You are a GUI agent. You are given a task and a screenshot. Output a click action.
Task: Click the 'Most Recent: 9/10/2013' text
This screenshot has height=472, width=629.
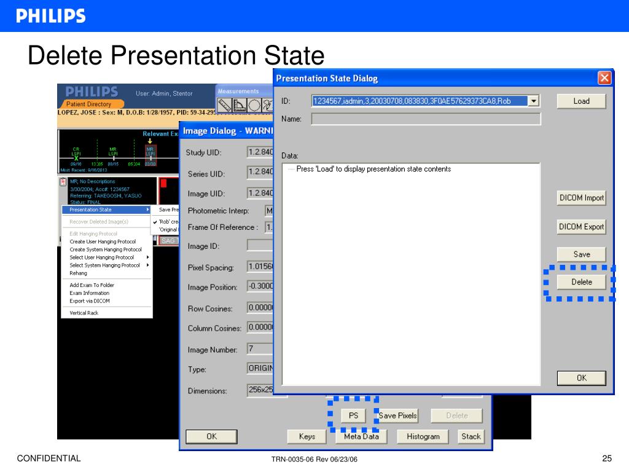84,170
